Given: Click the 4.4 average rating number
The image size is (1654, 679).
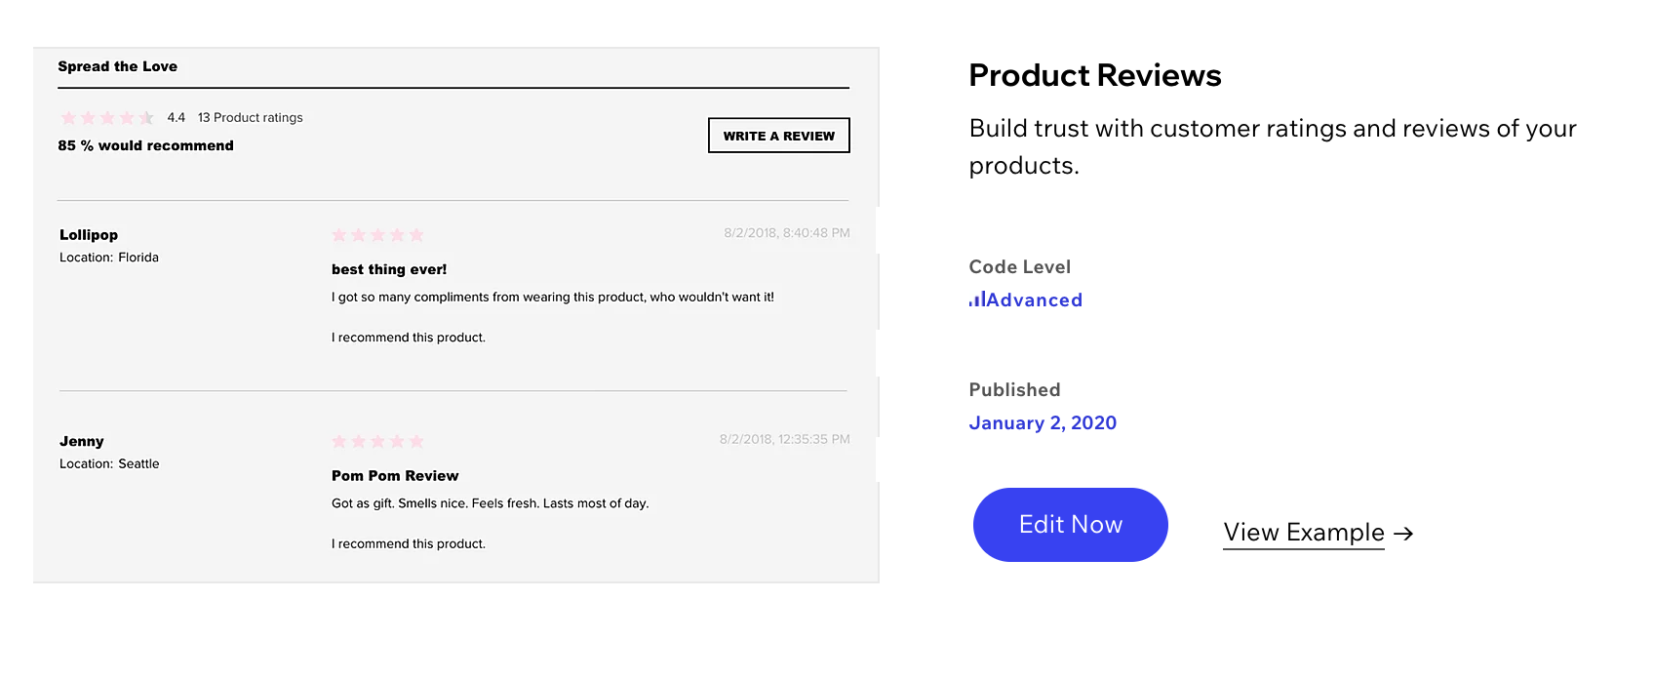Looking at the screenshot, I should click(176, 118).
